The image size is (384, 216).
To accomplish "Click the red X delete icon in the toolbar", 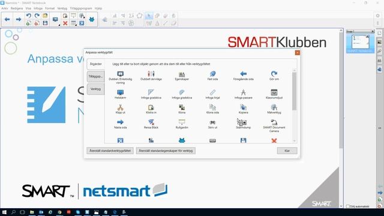I will (x=65, y=23).
